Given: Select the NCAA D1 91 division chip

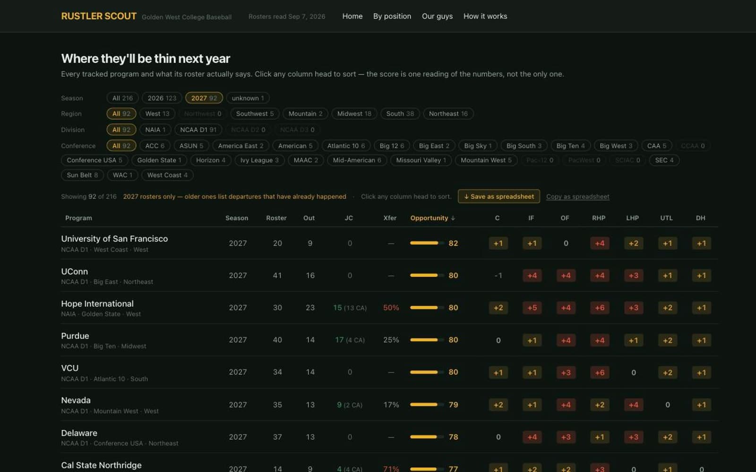Looking at the screenshot, I should pyautogui.click(x=198, y=130).
